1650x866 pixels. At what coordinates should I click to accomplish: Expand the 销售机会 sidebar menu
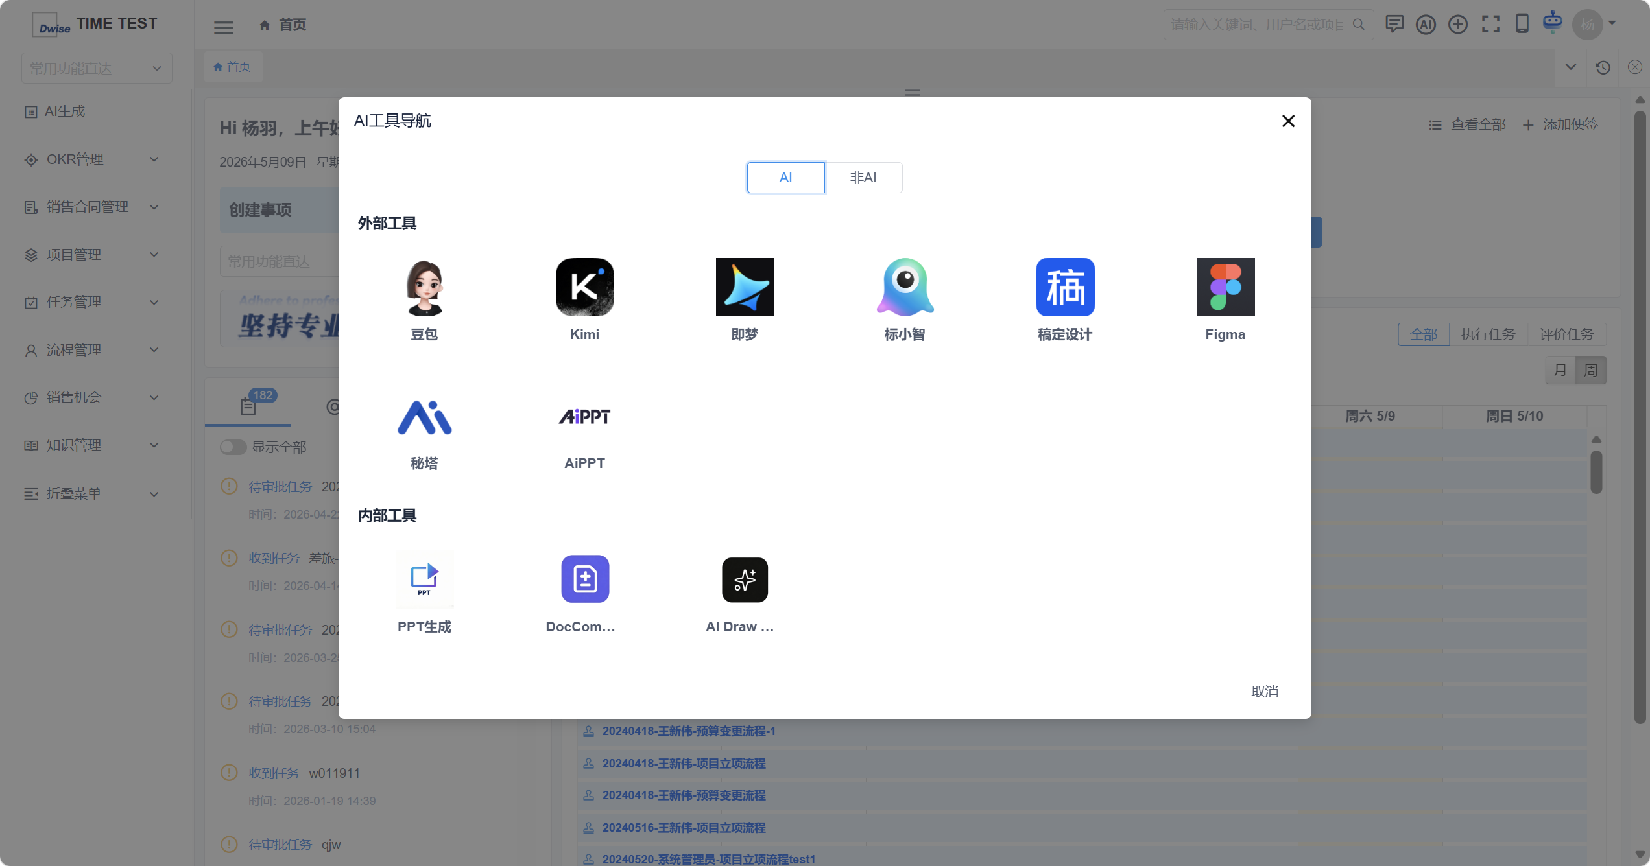coord(91,397)
